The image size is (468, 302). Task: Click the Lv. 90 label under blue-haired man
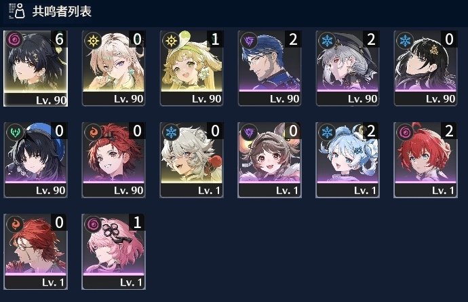tap(284, 99)
